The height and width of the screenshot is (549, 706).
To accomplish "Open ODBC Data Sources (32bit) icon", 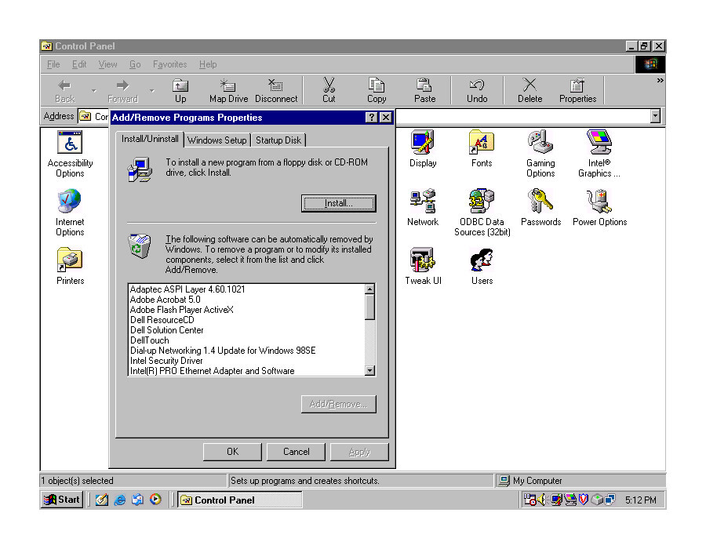I will tap(482, 213).
